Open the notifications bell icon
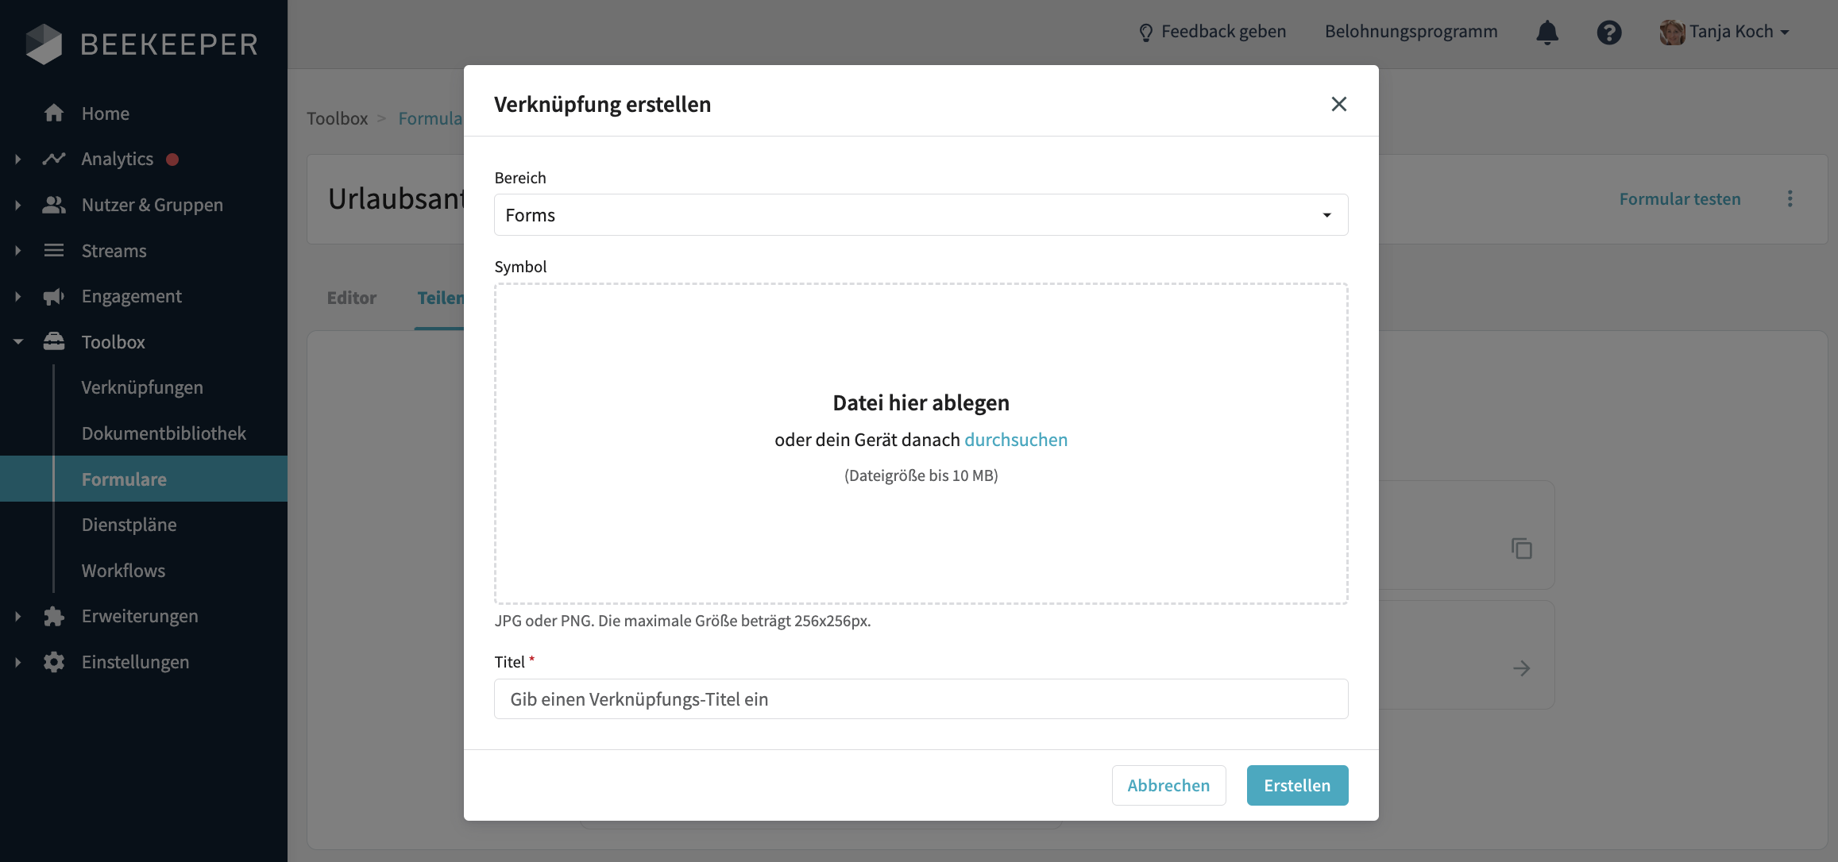Image resolution: width=1838 pixels, height=862 pixels. 1547,33
